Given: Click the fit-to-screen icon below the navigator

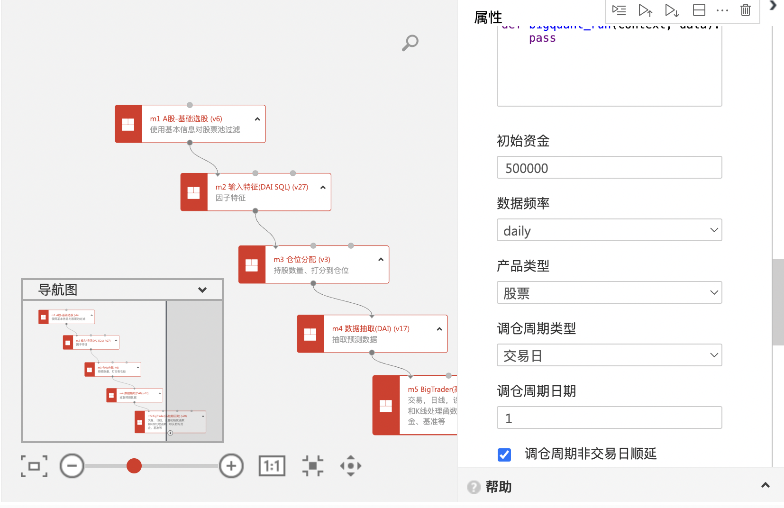Looking at the screenshot, I should (x=34, y=466).
